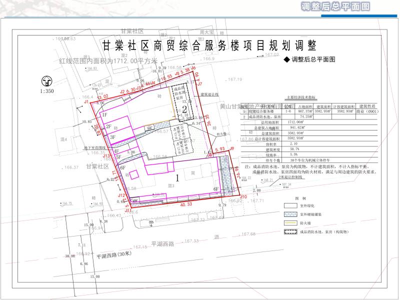Click the north arrow compass symbol

tap(46, 81)
